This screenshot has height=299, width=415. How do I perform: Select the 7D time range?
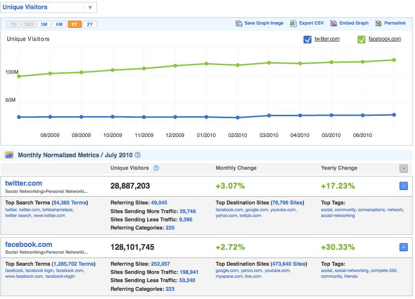point(13,25)
